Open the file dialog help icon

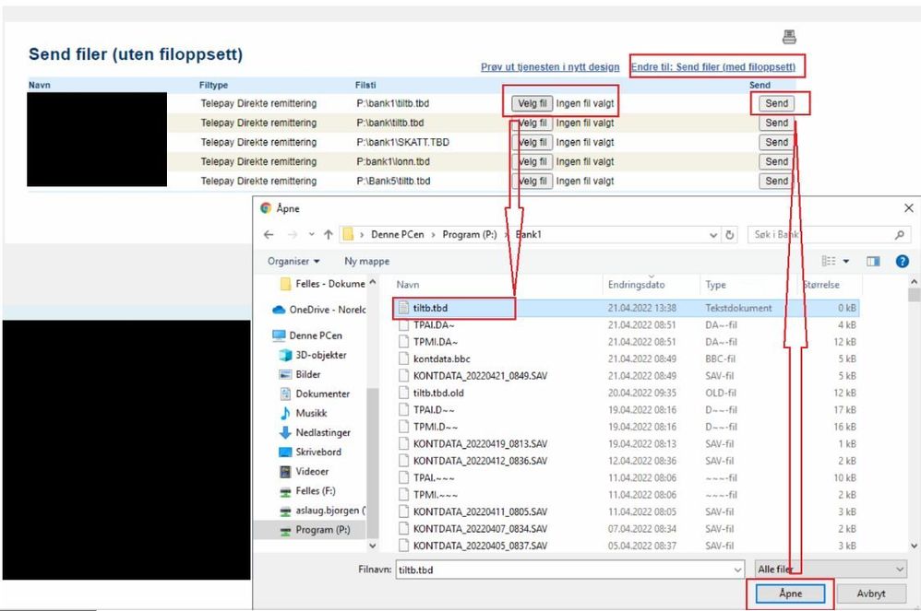903,262
